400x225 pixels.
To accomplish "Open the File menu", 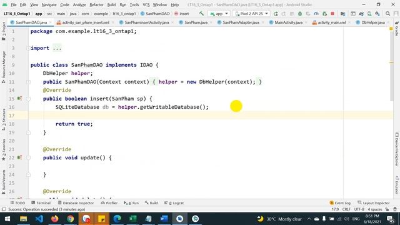I will click(x=14, y=4).
